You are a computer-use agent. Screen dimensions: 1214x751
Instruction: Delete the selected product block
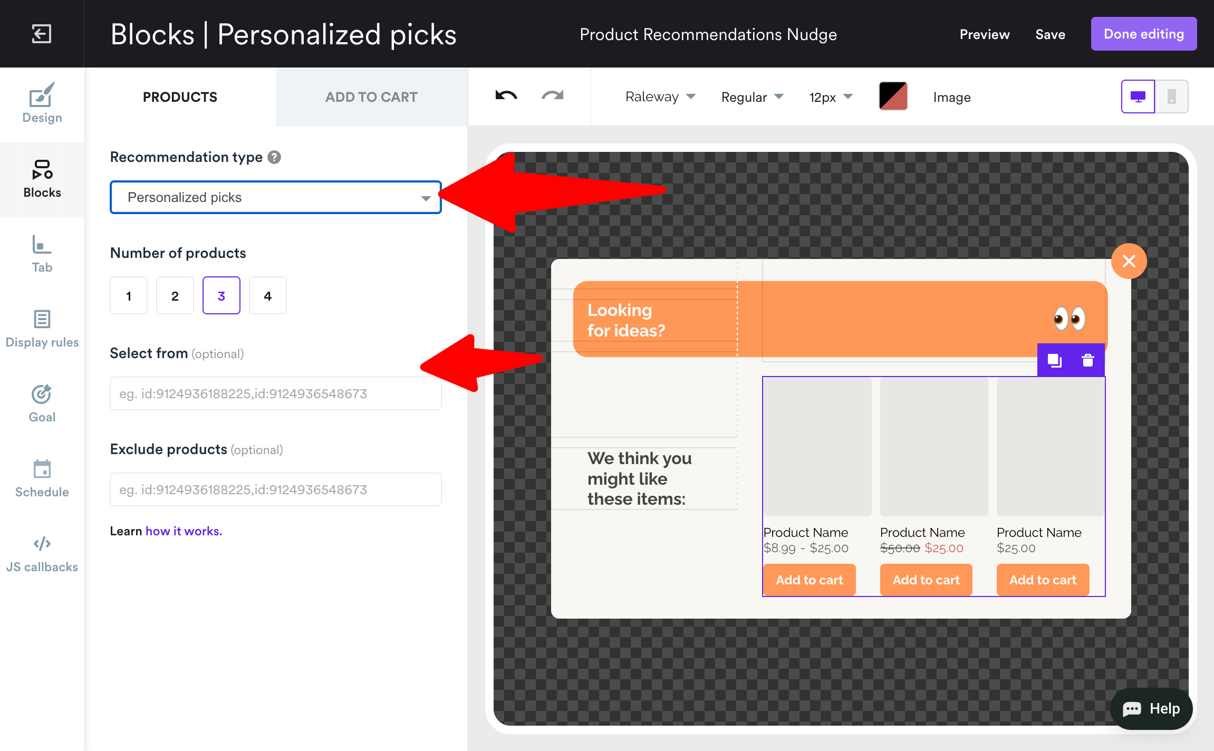(1087, 361)
